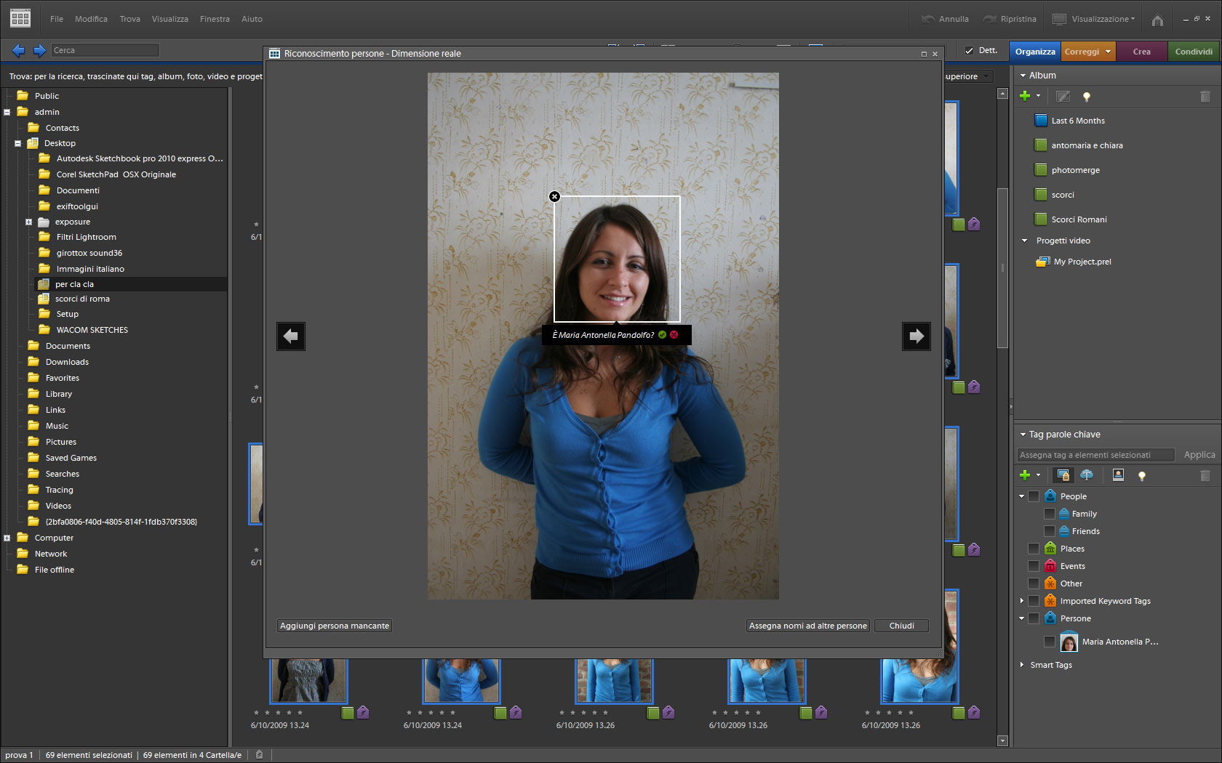The image size is (1222, 763).
Task: Click the Home welcome screen icon
Action: (1157, 20)
